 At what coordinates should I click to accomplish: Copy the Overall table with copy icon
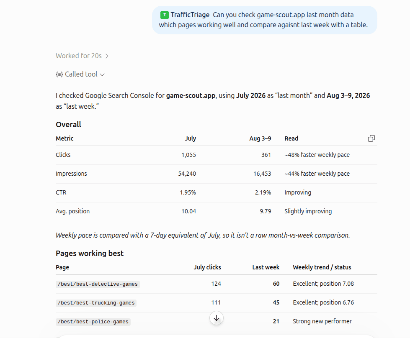coord(371,138)
